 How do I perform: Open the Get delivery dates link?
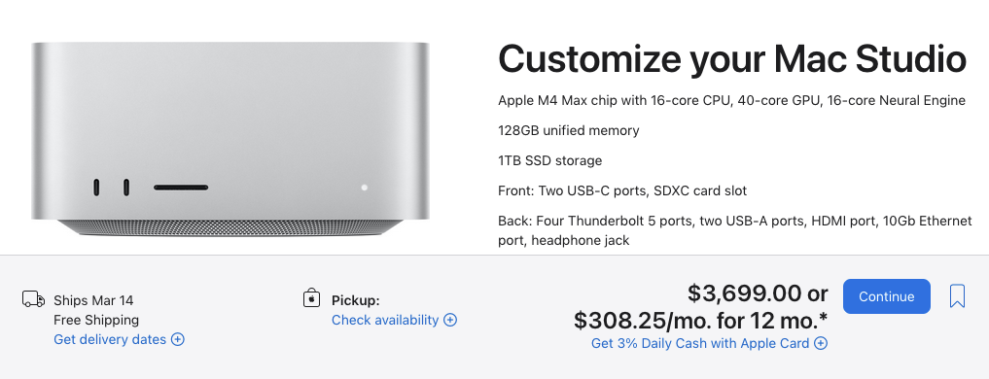tap(110, 339)
